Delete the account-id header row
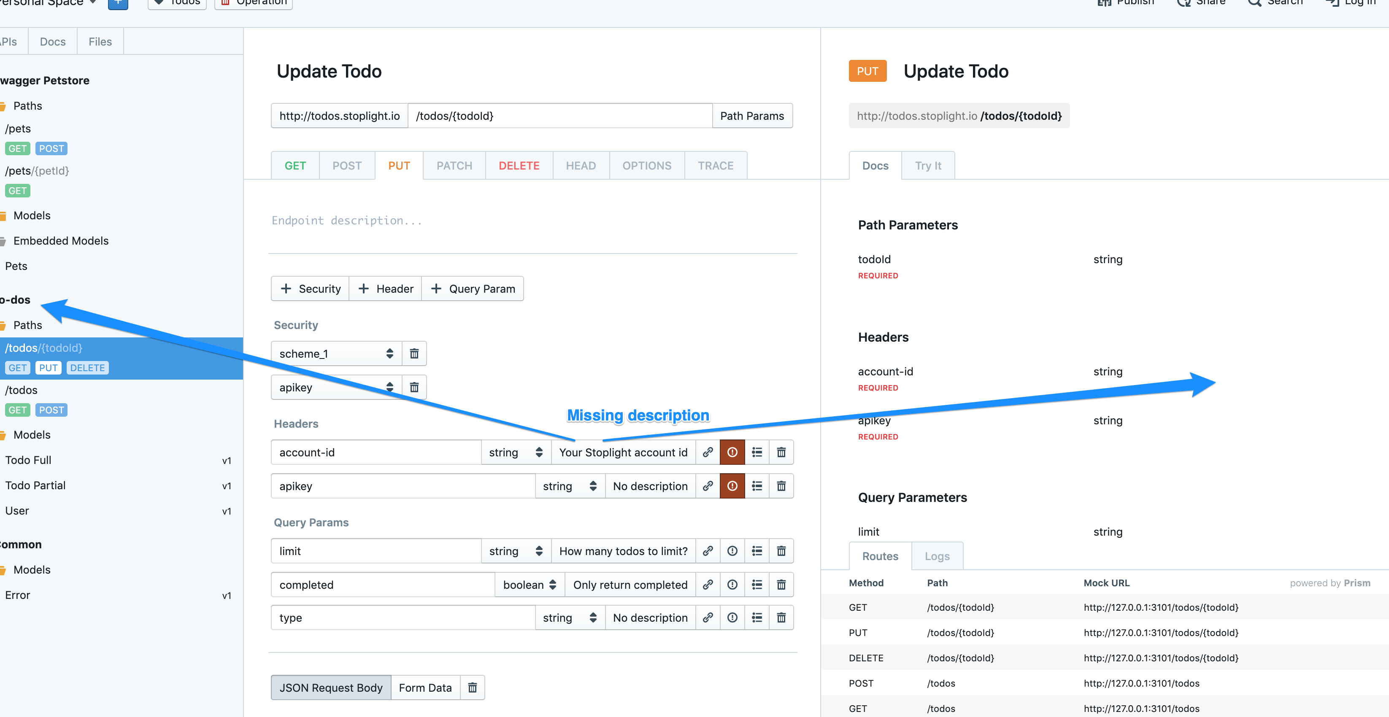Screen dimensions: 1389x717 click(781, 452)
